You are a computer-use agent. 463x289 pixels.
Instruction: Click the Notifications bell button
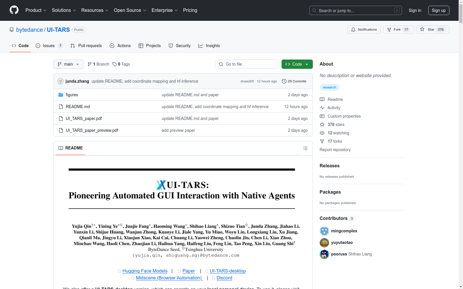[x=364, y=29]
